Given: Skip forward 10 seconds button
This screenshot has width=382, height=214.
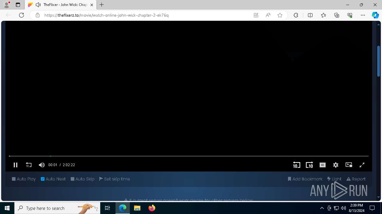Looking at the screenshot, I should tap(309, 165).
